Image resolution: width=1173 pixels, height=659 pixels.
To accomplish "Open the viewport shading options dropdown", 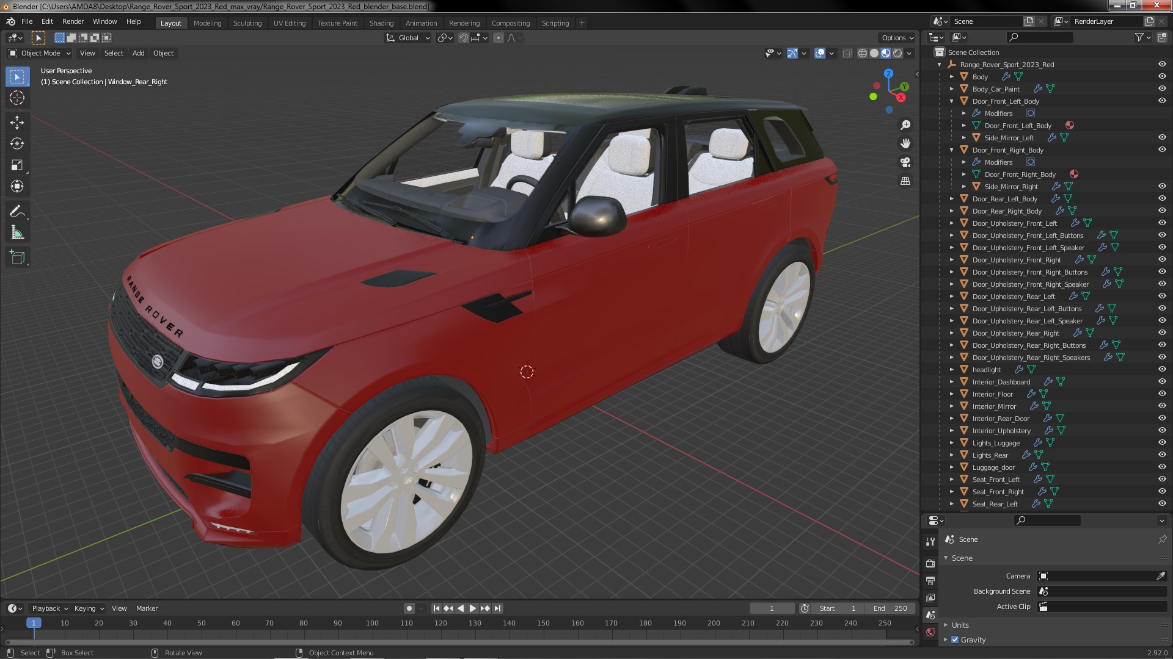I will pyautogui.click(x=910, y=53).
